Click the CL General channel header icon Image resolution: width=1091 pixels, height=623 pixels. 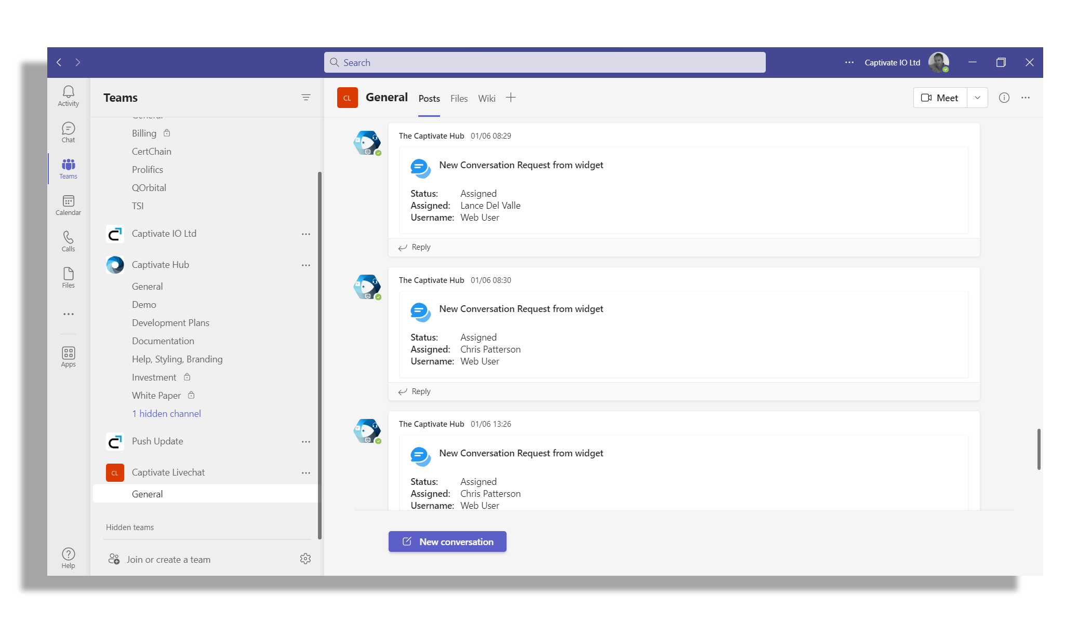tap(348, 98)
